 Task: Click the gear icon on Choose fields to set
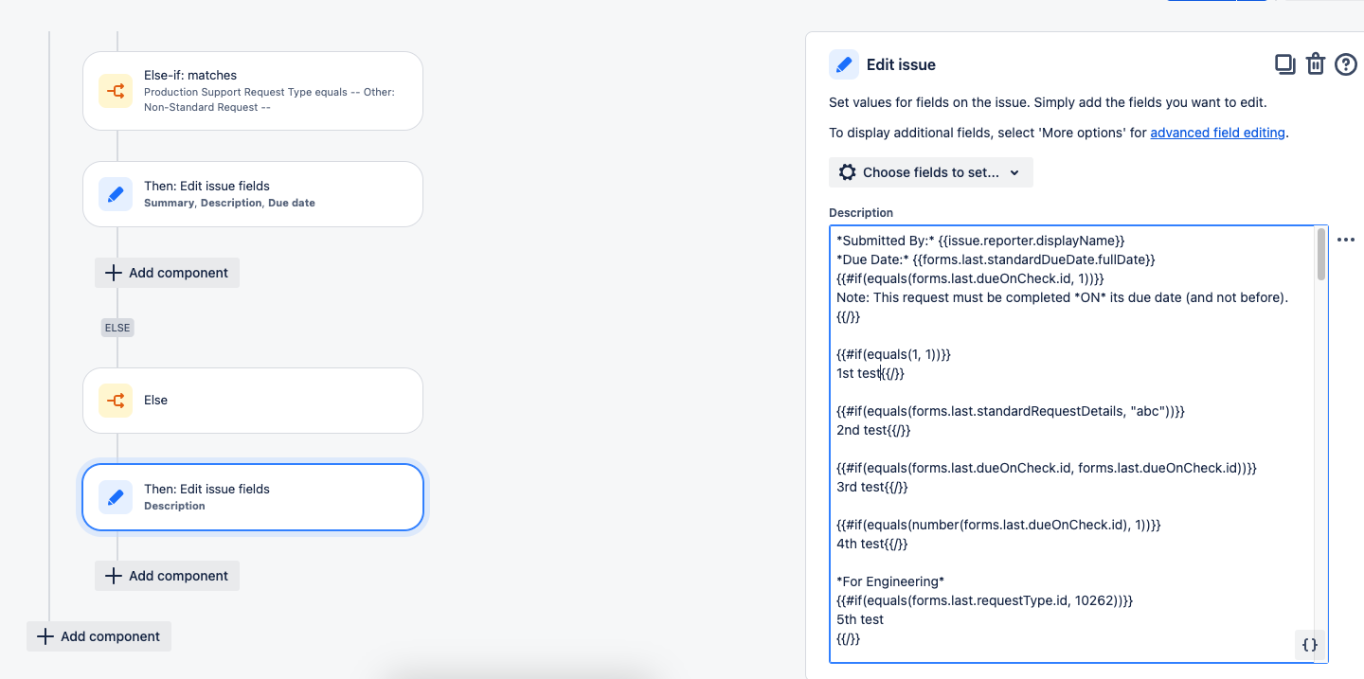(x=848, y=172)
